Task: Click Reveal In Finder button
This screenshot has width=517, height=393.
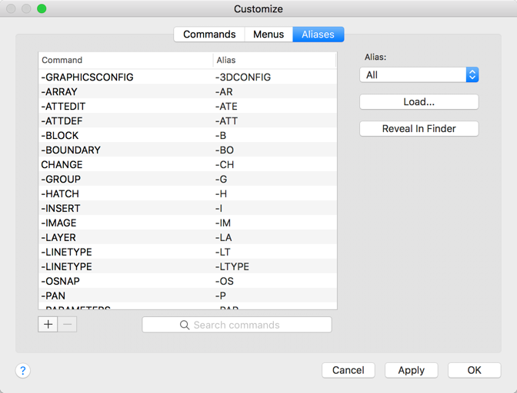Action: coord(419,129)
